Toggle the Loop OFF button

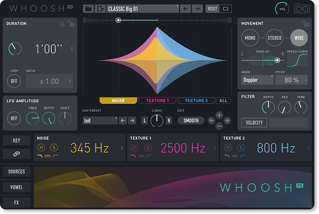[x=14, y=81]
